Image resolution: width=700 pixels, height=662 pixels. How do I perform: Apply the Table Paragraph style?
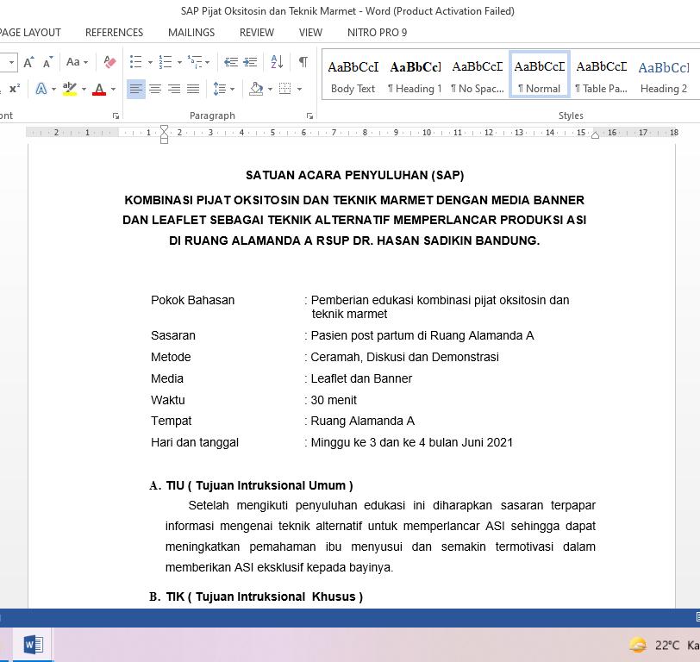[602, 77]
